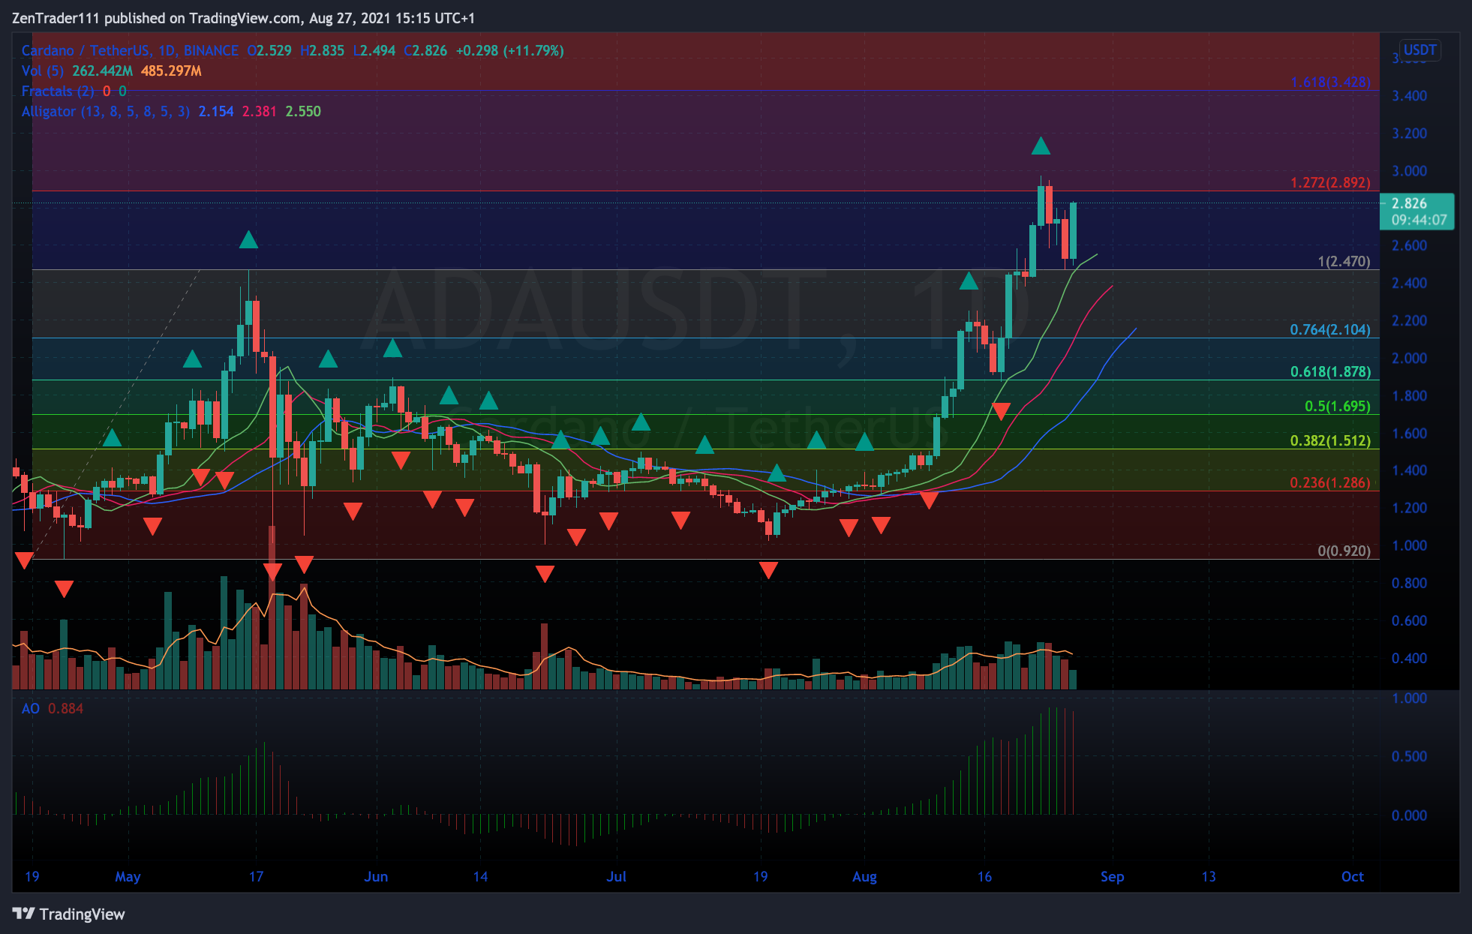This screenshot has height=934, width=1472.
Task: Click the teal up-fractal triangle above the mid-May peak
Action: coord(248,240)
